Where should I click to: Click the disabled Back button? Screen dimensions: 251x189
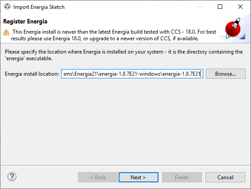[x=98, y=177]
